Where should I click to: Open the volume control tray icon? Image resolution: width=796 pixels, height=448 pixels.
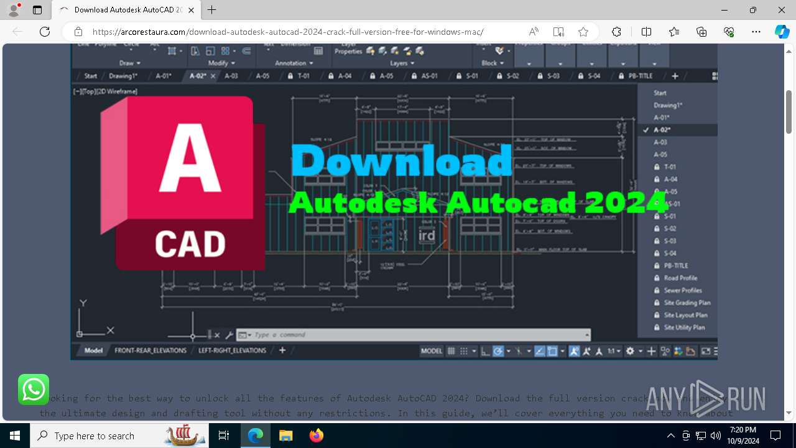[715, 436]
